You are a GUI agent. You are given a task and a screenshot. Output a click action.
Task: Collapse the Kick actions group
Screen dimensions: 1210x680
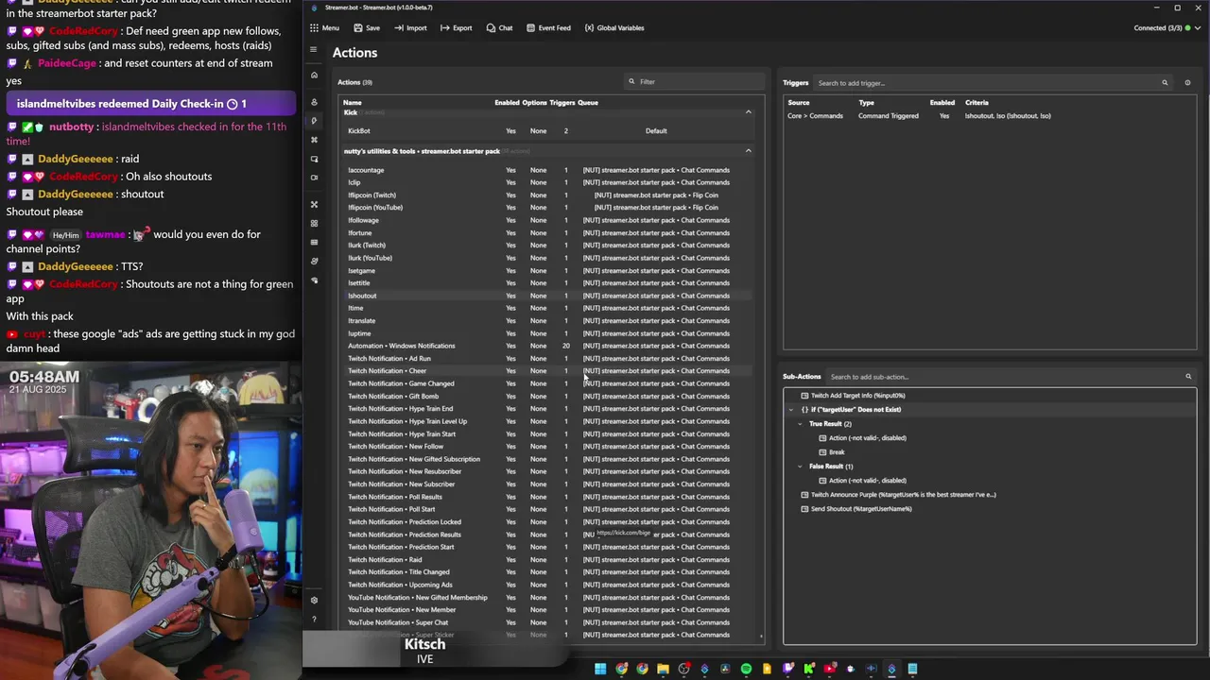point(748,112)
